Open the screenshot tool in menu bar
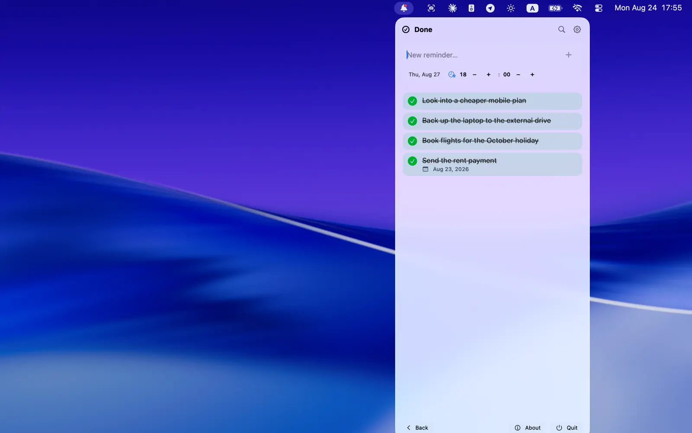 [431, 8]
